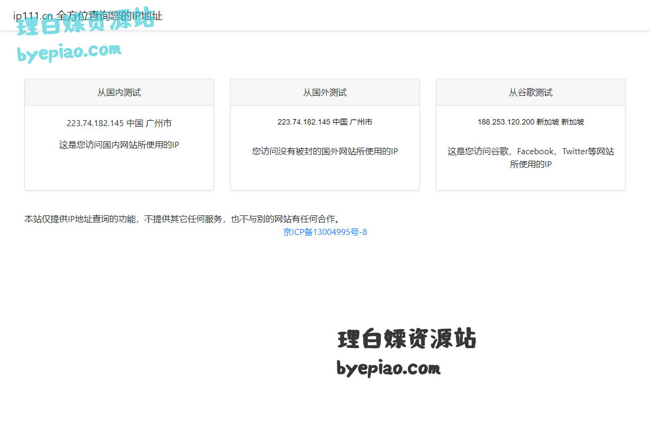The image size is (650, 433).
Task: Click the 从国外测试 card header
Action: point(325,93)
